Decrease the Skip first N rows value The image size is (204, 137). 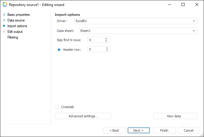coord(107,41)
